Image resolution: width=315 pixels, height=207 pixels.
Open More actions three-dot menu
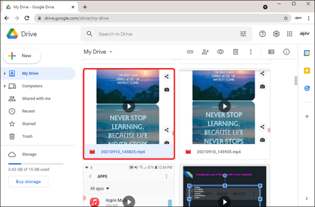click(251, 52)
